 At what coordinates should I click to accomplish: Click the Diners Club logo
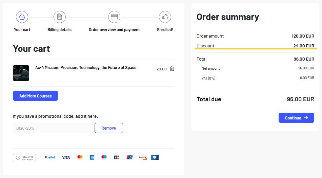point(155,157)
